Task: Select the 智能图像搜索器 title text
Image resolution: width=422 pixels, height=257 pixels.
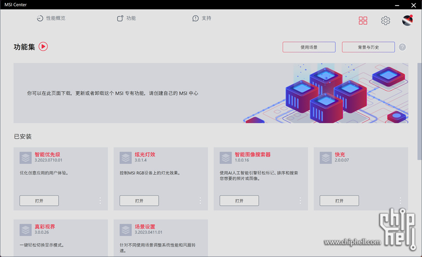Action: click(x=252, y=154)
